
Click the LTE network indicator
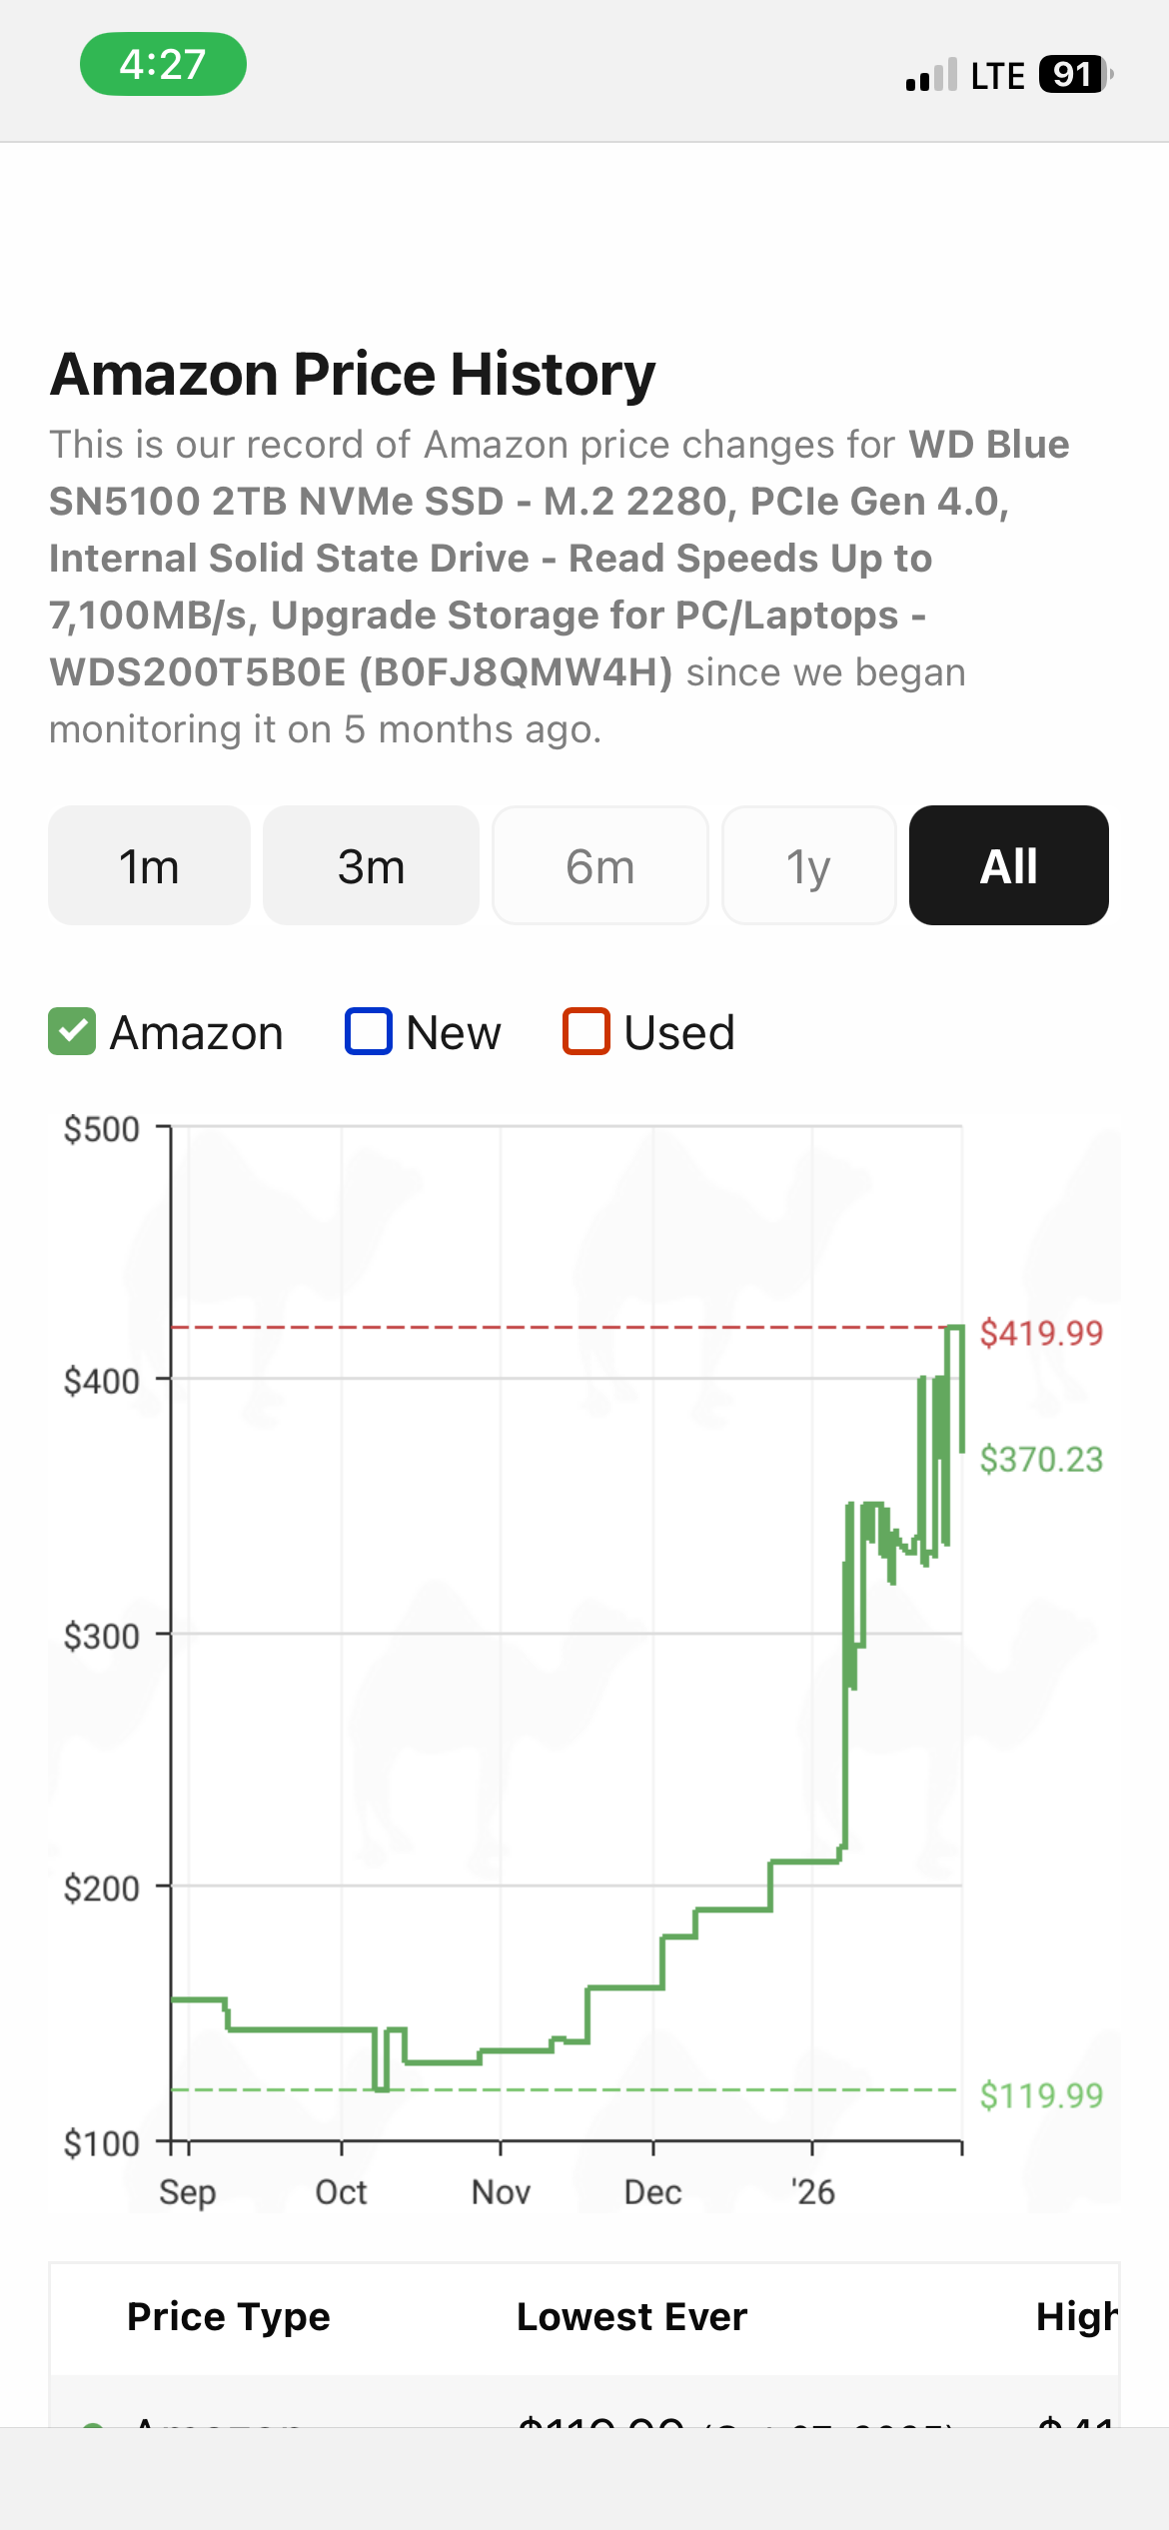coord(997,76)
